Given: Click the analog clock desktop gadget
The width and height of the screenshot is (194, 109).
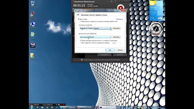Looking at the screenshot, I should click(x=156, y=29).
